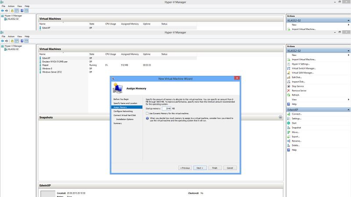Screen dimensions: 351x197
Task: Click the Up folder icon in lower window's toolbar
Action: [12, 41]
